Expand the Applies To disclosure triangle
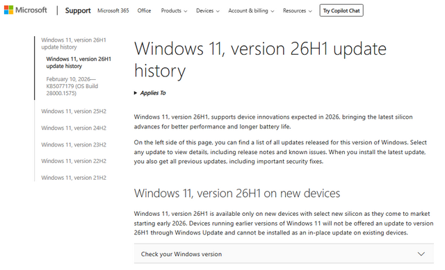Screen dimensions: 445x270 pyautogui.click(x=150, y=93)
